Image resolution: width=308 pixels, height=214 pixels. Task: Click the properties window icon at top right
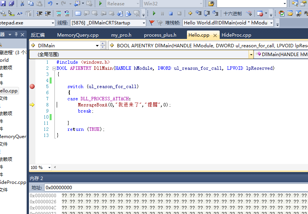coord(303,3)
